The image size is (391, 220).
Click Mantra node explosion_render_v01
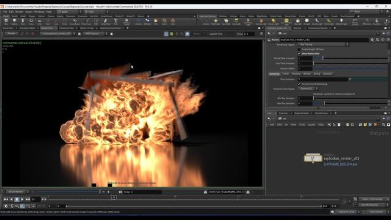313,158
